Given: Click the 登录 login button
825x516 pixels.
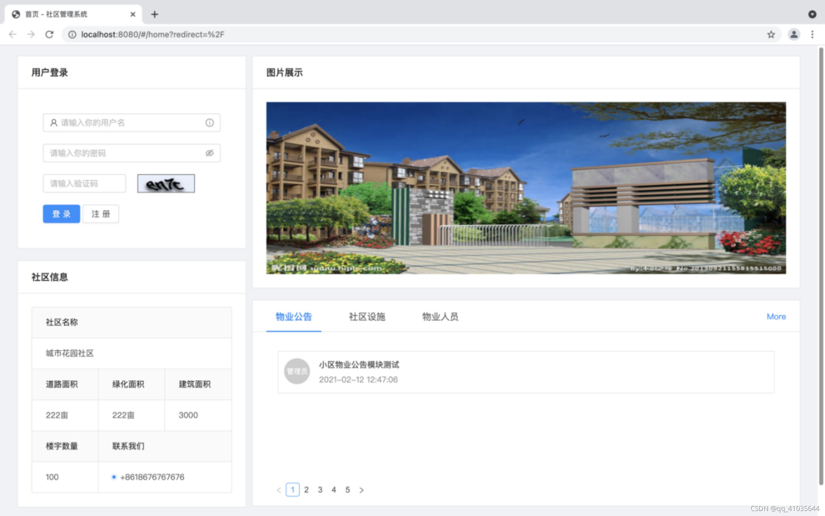Looking at the screenshot, I should click(x=61, y=214).
